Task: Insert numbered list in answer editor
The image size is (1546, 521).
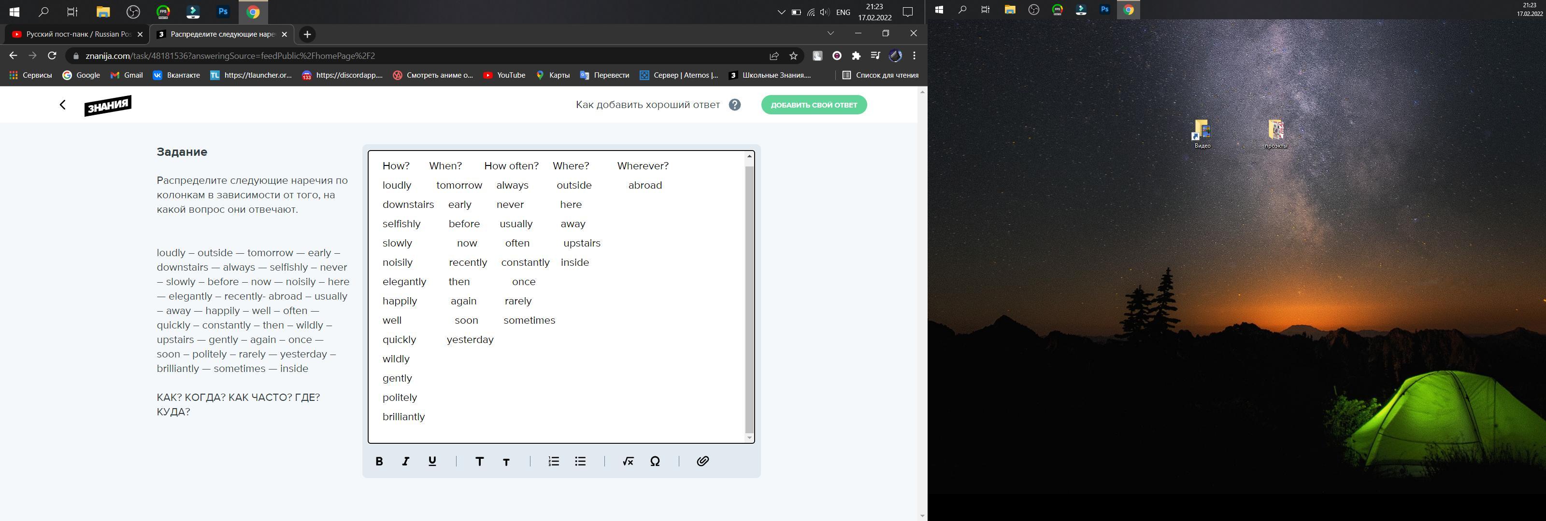Action: coord(553,461)
